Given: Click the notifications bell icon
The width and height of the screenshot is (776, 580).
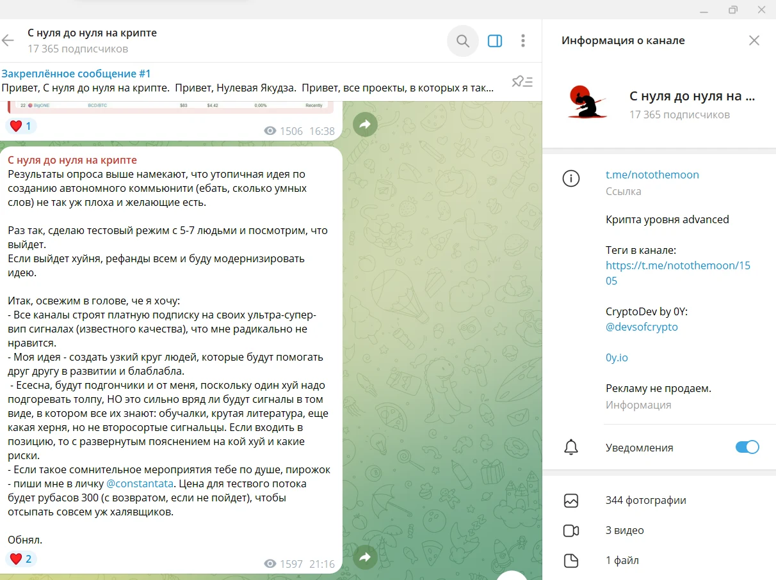Looking at the screenshot, I should 570,448.
